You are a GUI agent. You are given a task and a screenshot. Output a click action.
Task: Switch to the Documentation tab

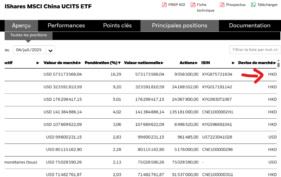click(250, 26)
